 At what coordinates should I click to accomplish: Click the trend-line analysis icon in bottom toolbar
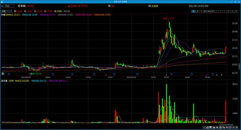tap(207, 127)
